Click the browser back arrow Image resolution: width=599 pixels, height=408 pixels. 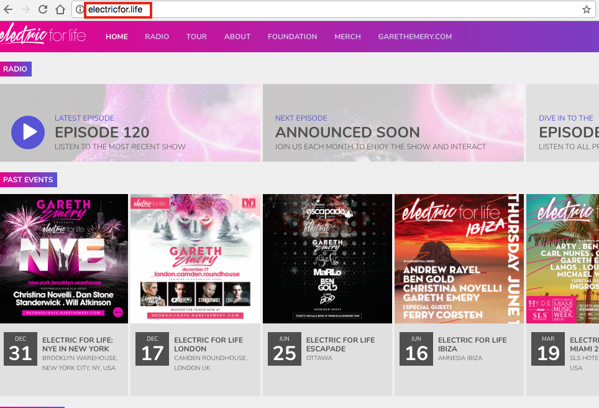pos(7,9)
